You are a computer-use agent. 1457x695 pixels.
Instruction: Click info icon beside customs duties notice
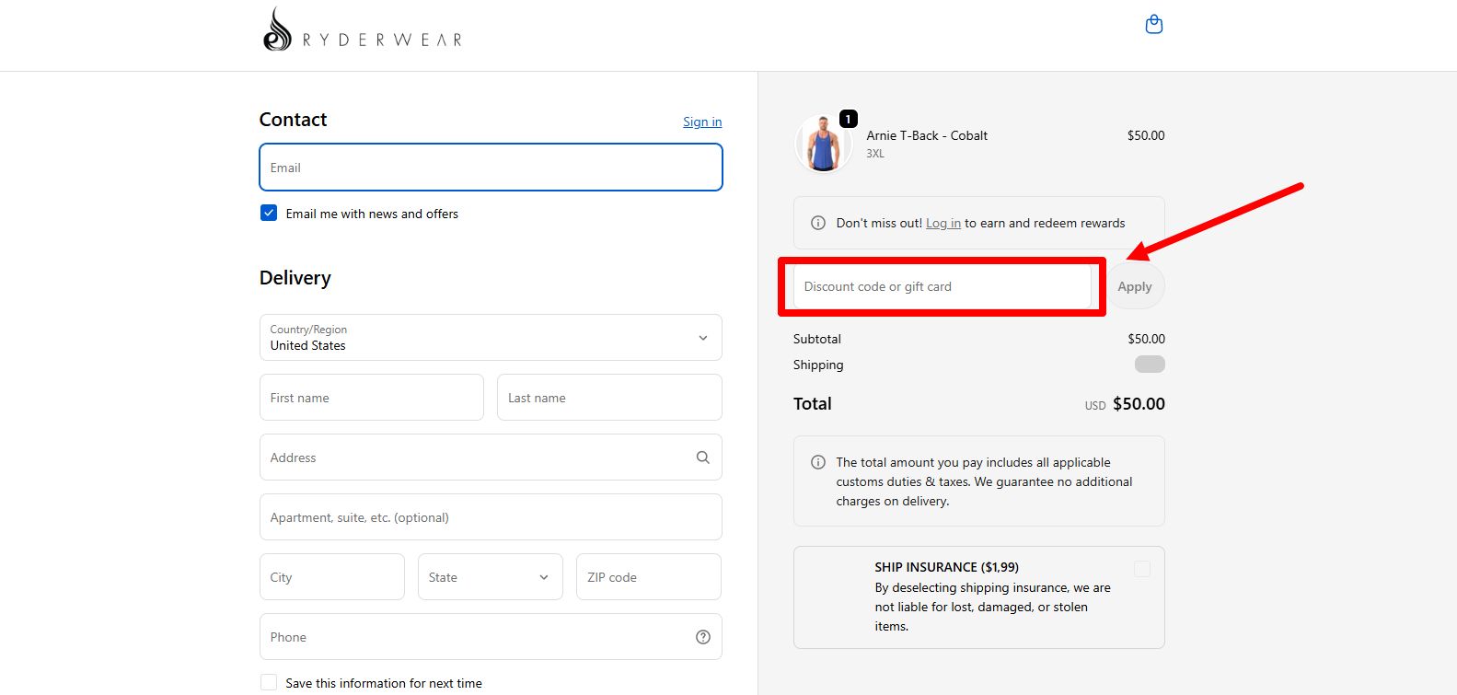click(817, 462)
